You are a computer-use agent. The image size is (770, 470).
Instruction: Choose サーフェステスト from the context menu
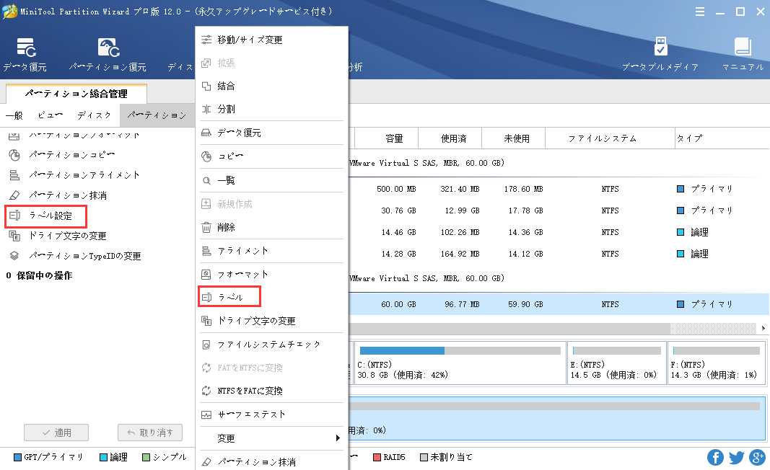251,414
